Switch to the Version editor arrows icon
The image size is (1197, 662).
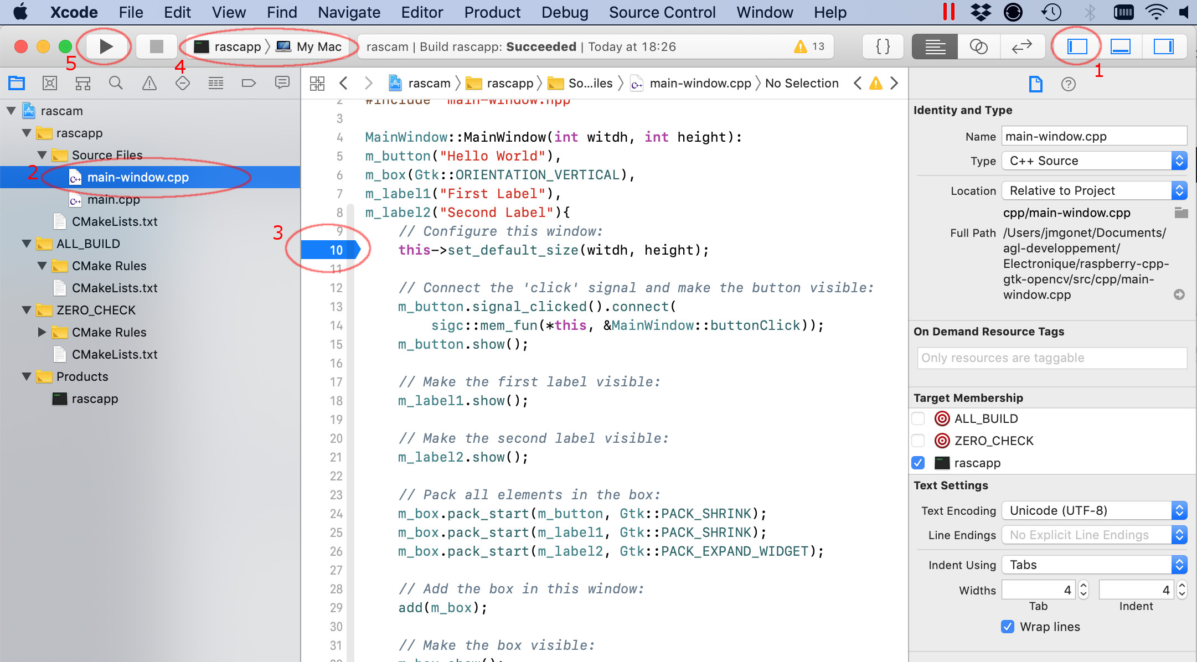(1021, 46)
